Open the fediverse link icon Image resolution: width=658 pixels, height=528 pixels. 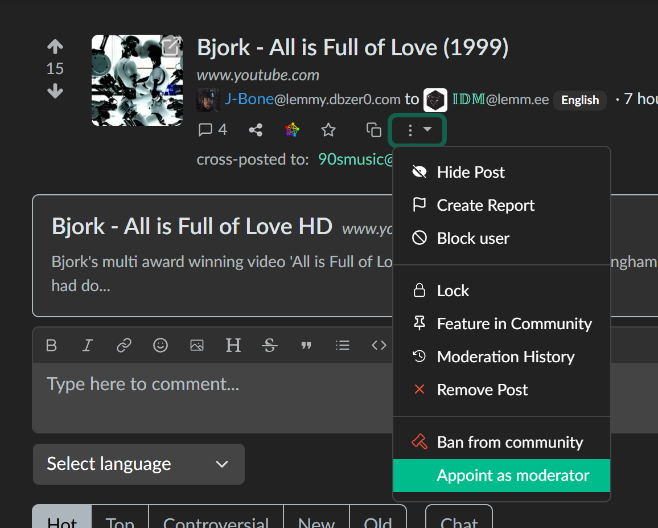[292, 130]
